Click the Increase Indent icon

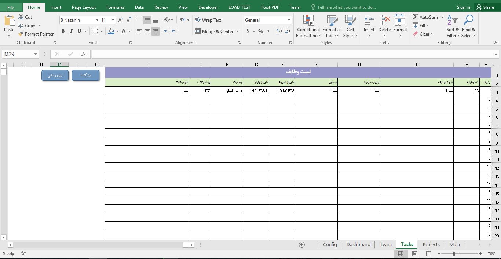(175, 31)
